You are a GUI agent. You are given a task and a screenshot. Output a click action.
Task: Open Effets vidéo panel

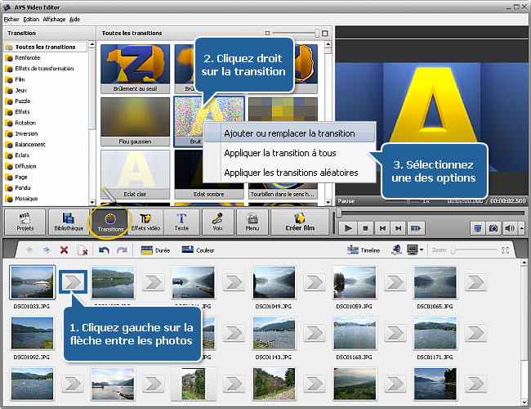click(146, 222)
